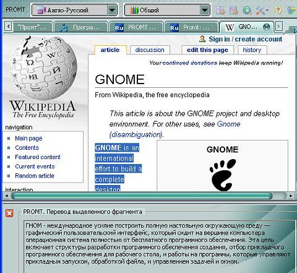
Task: Click the Wikipedia W favicon on the tab
Action: click(230, 27)
